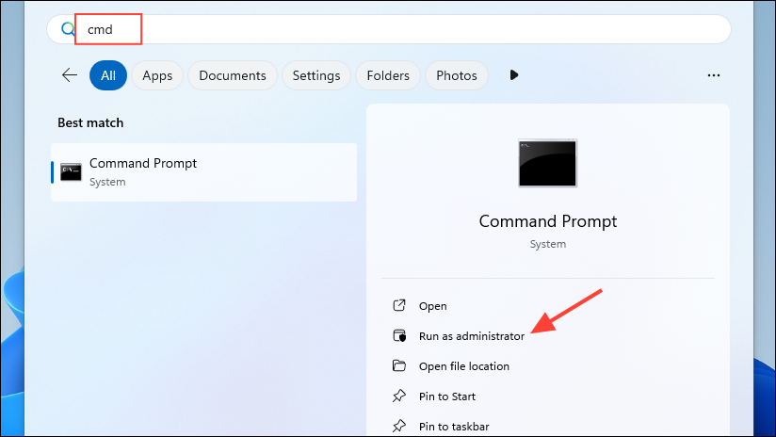Switch to the Documents filter
This screenshot has height=437, width=776.
point(232,75)
